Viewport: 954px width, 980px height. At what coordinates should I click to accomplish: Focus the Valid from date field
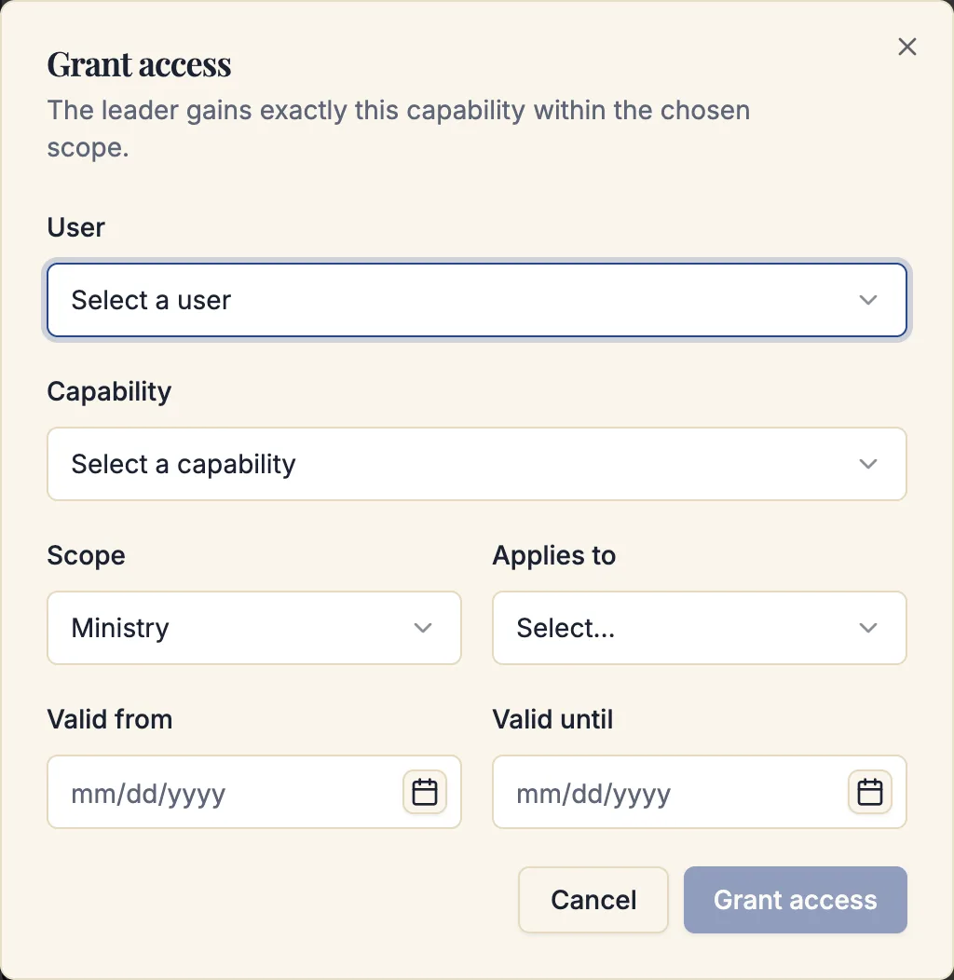coord(253,792)
